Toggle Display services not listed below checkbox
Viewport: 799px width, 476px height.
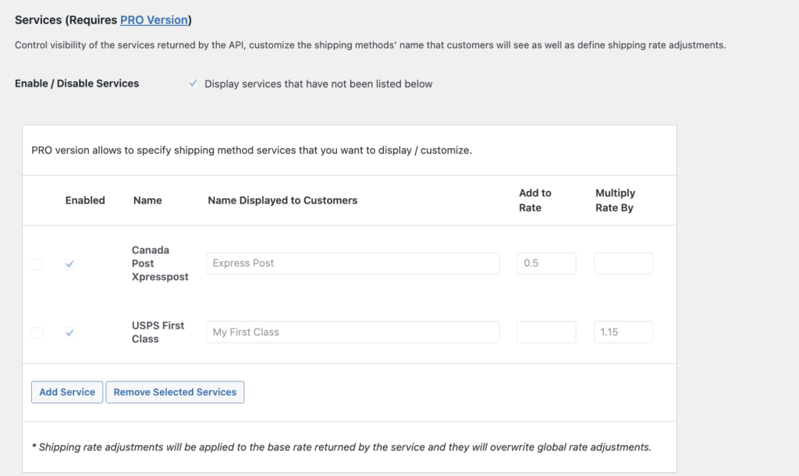click(193, 83)
